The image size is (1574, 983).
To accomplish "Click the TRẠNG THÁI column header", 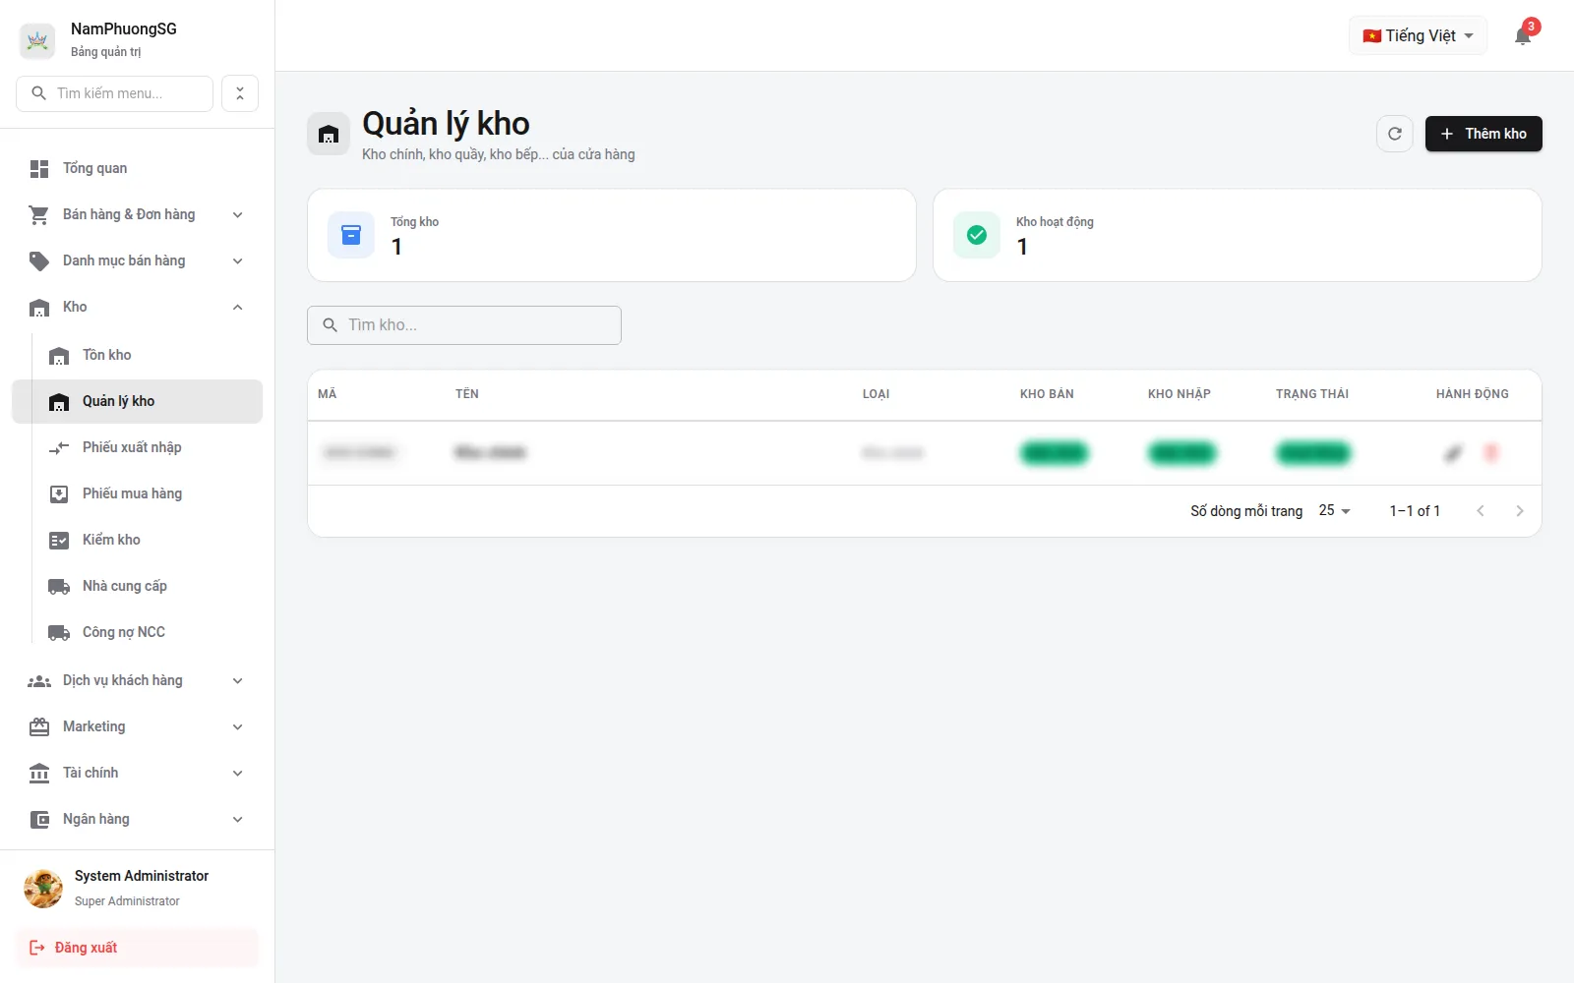I will coord(1312,394).
